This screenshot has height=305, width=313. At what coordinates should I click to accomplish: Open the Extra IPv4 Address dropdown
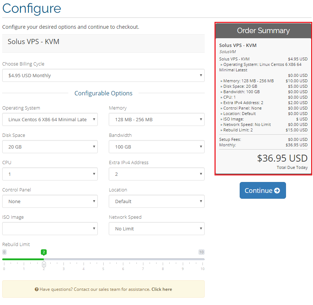157,174
